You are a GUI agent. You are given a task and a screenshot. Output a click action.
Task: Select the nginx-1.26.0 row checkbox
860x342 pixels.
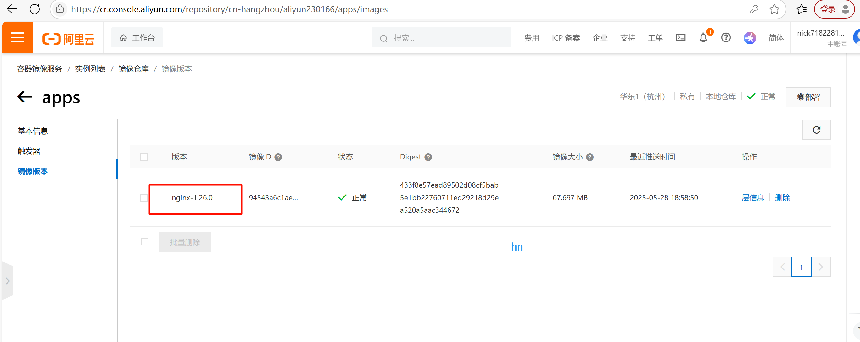144,198
